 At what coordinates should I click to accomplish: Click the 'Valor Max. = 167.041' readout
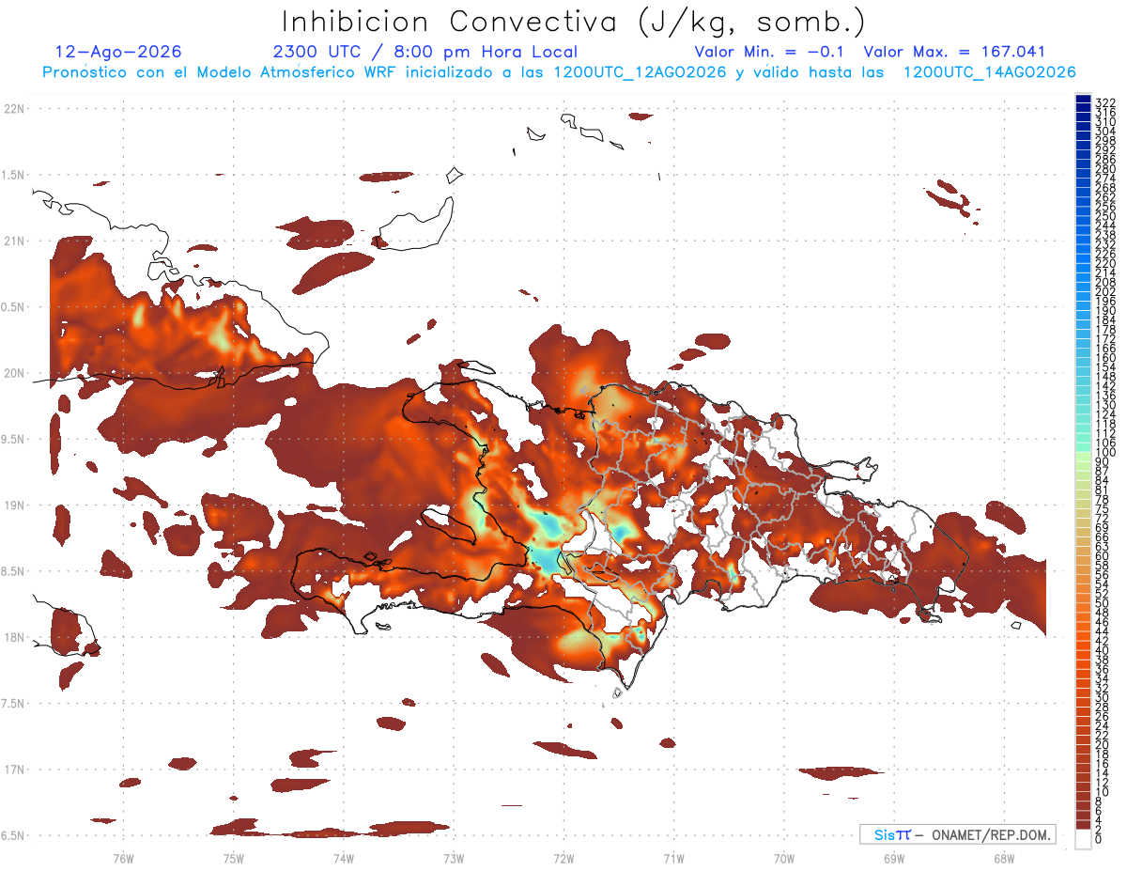(x=954, y=53)
